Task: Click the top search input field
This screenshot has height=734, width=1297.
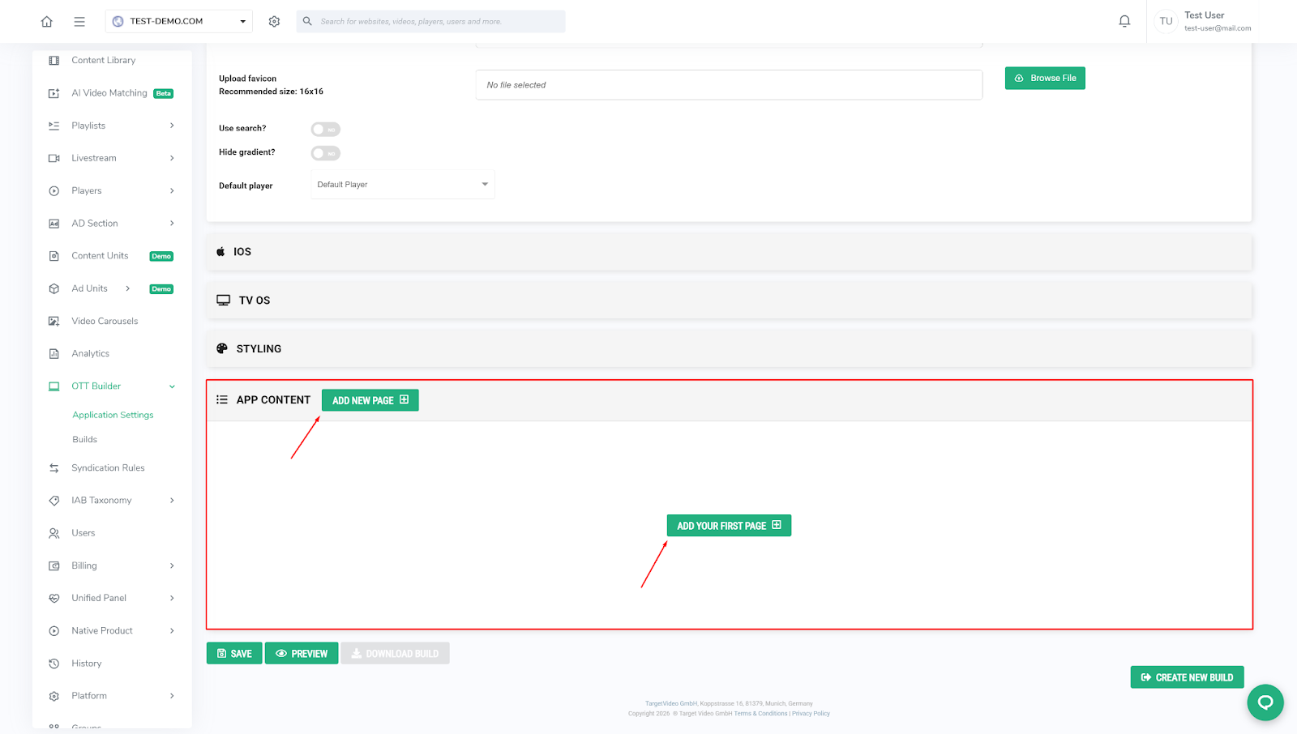Action: point(438,22)
